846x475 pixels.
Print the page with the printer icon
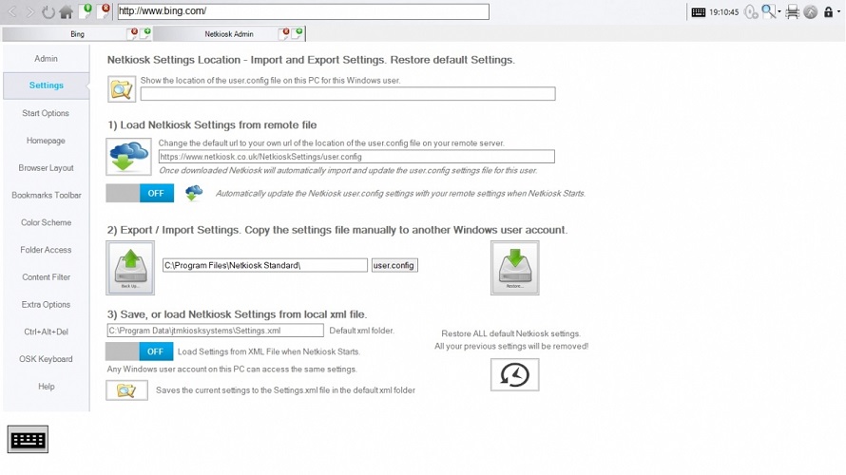pos(792,11)
